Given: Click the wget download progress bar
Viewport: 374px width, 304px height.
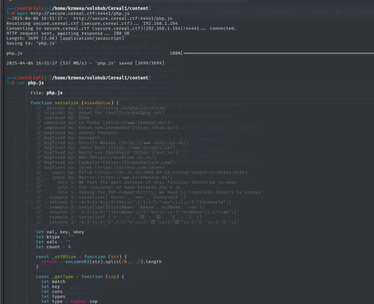Looking at the screenshot, I should coord(278,53).
